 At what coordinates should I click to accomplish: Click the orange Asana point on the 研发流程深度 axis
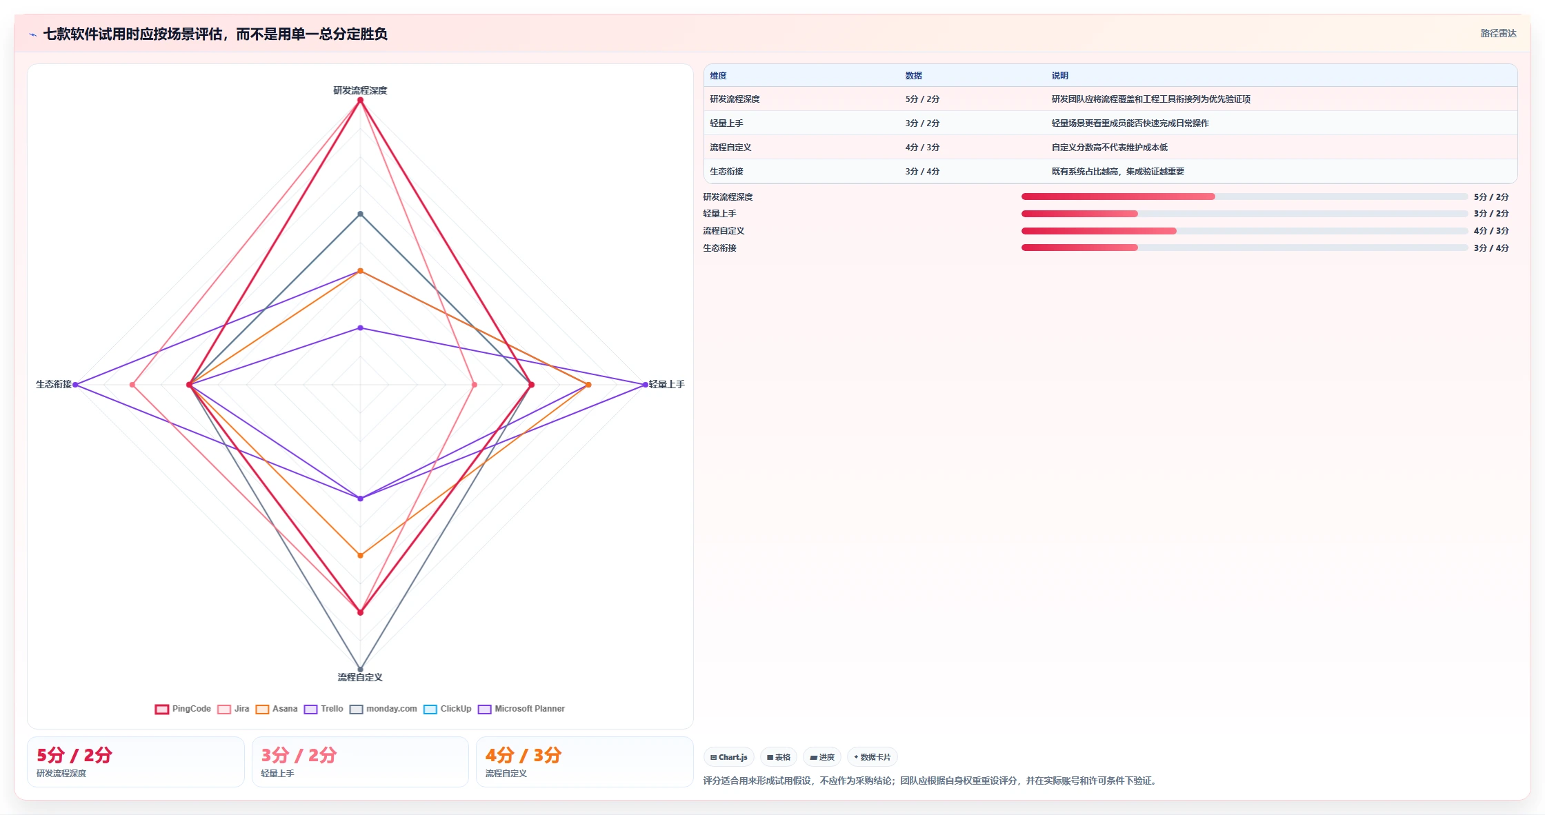pos(360,271)
